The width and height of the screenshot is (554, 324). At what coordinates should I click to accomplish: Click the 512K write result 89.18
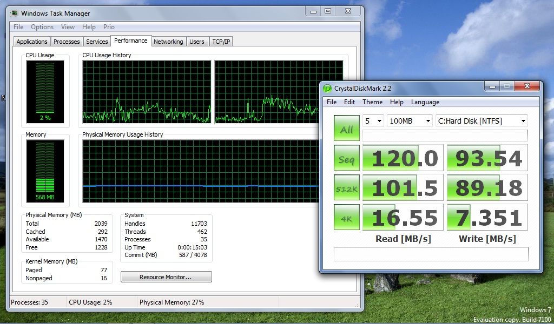[487, 187]
